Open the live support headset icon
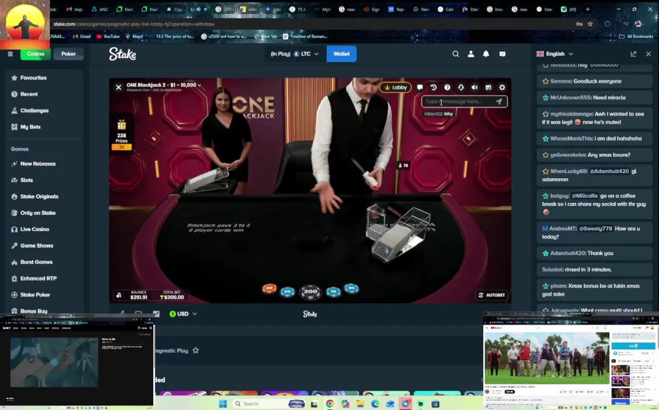The image size is (659, 410). tap(461, 87)
